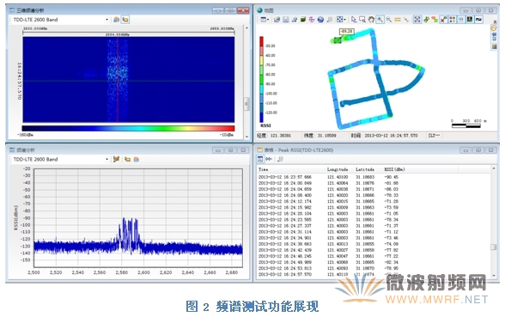This screenshot has width=505, height=317.
Task: Click the -89.38 label on the map route
Action: pyautogui.click(x=347, y=31)
